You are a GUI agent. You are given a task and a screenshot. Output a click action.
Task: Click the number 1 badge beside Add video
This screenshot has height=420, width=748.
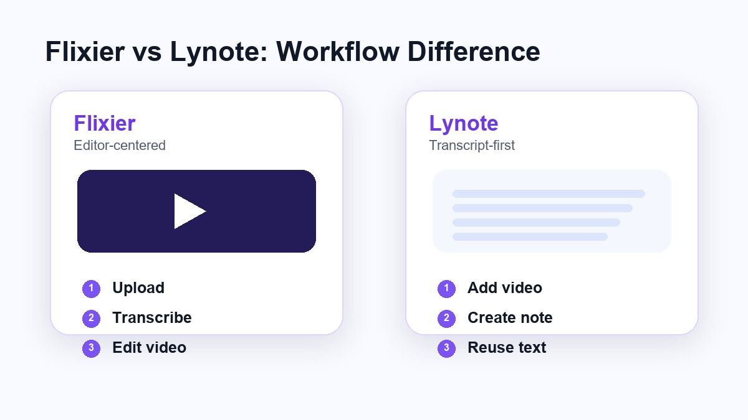click(x=446, y=289)
